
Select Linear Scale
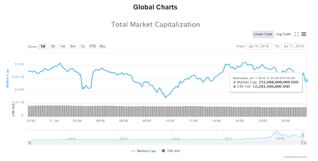(263, 34)
